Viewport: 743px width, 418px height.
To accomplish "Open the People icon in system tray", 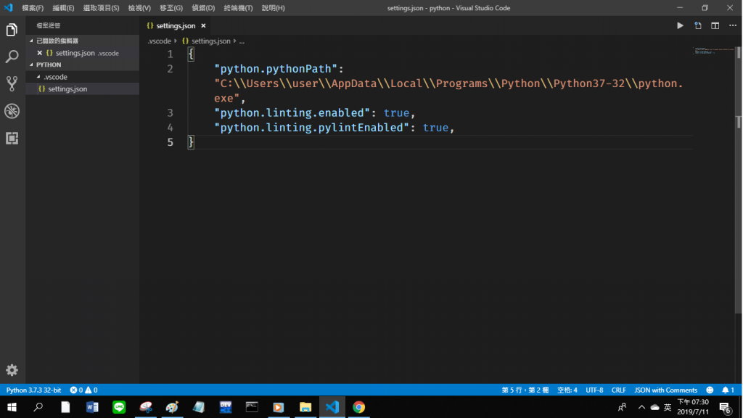I will click(622, 407).
